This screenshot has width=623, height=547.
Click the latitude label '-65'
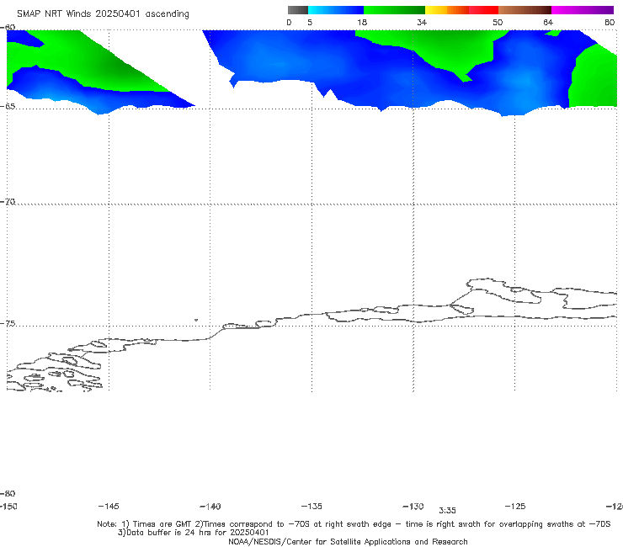8,106
